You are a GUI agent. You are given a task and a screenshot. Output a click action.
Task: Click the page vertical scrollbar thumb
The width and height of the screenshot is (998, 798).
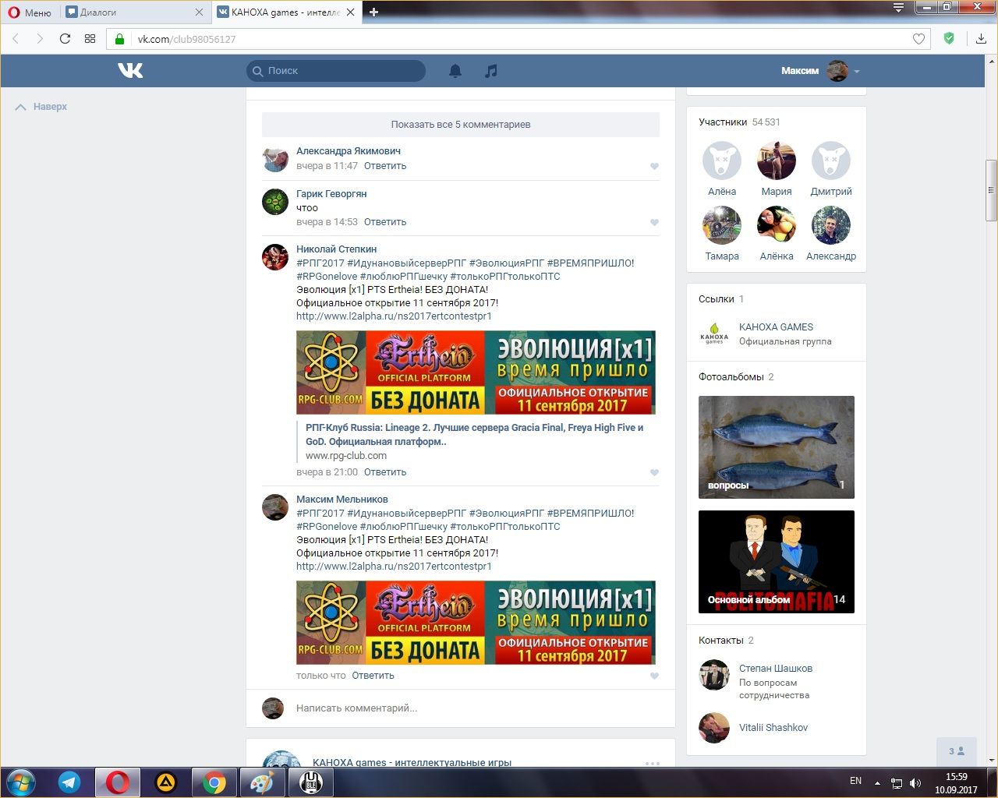[991, 190]
